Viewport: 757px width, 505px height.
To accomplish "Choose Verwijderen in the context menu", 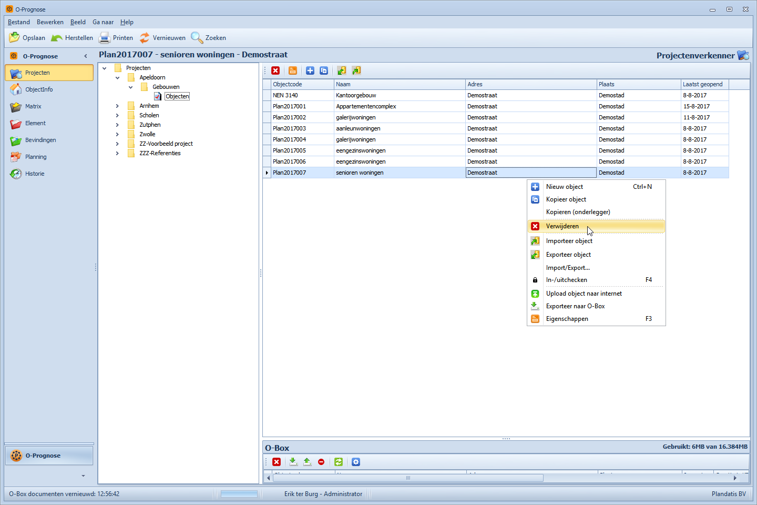I will [x=596, y=226].
